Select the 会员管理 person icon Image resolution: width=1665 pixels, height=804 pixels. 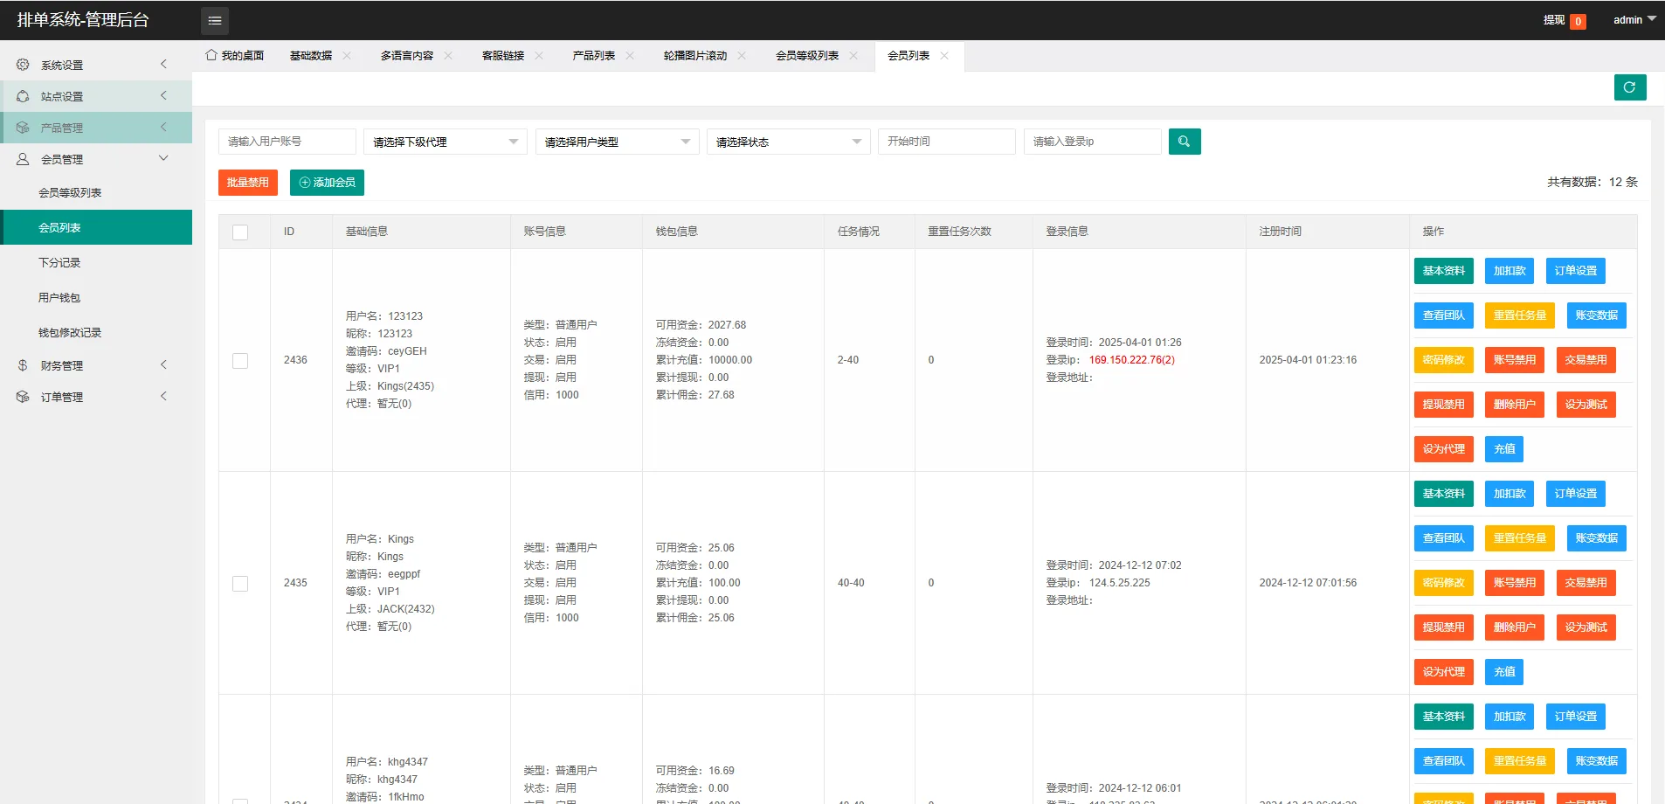pyautogui.click(x=23, y=158)
